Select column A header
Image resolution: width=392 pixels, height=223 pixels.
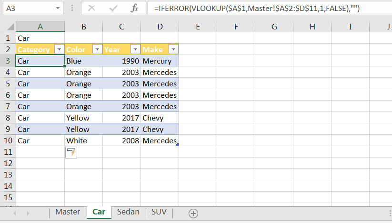tap(40, 27)
